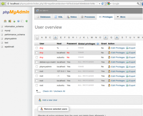Open the performance_schema database
The width and height of the screenshot is (143, 116).
point(15,35)
